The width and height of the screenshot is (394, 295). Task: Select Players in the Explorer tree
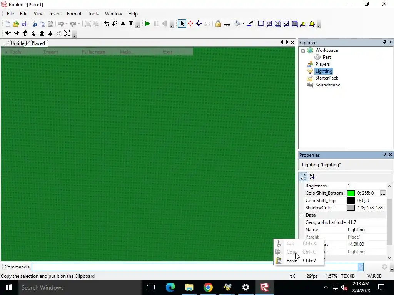pos(322,64)
